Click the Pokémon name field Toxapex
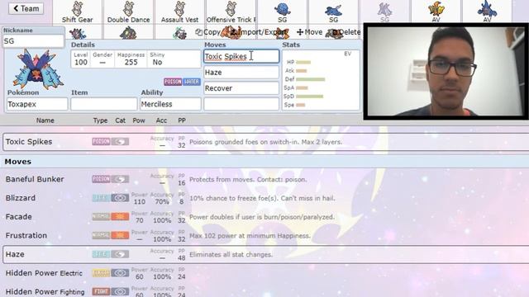This screenshot has height=297, width=529. 37,104
